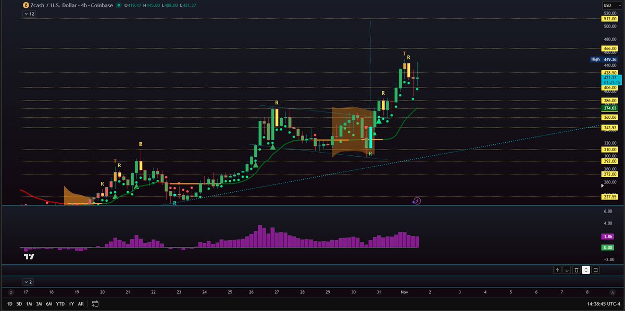Click date 27 on the time axis

tap(277, 292)
